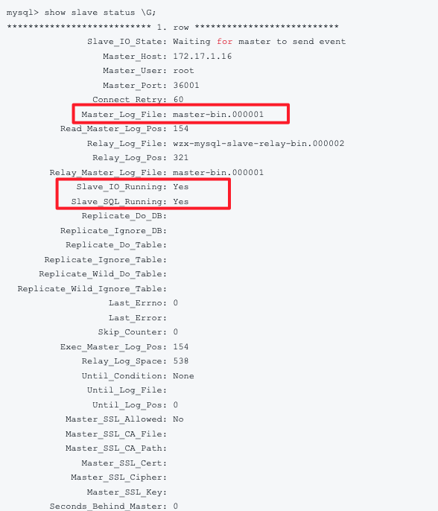
Task: Click the Replicate_Do_DB label
Action: (x=124, y=216)
